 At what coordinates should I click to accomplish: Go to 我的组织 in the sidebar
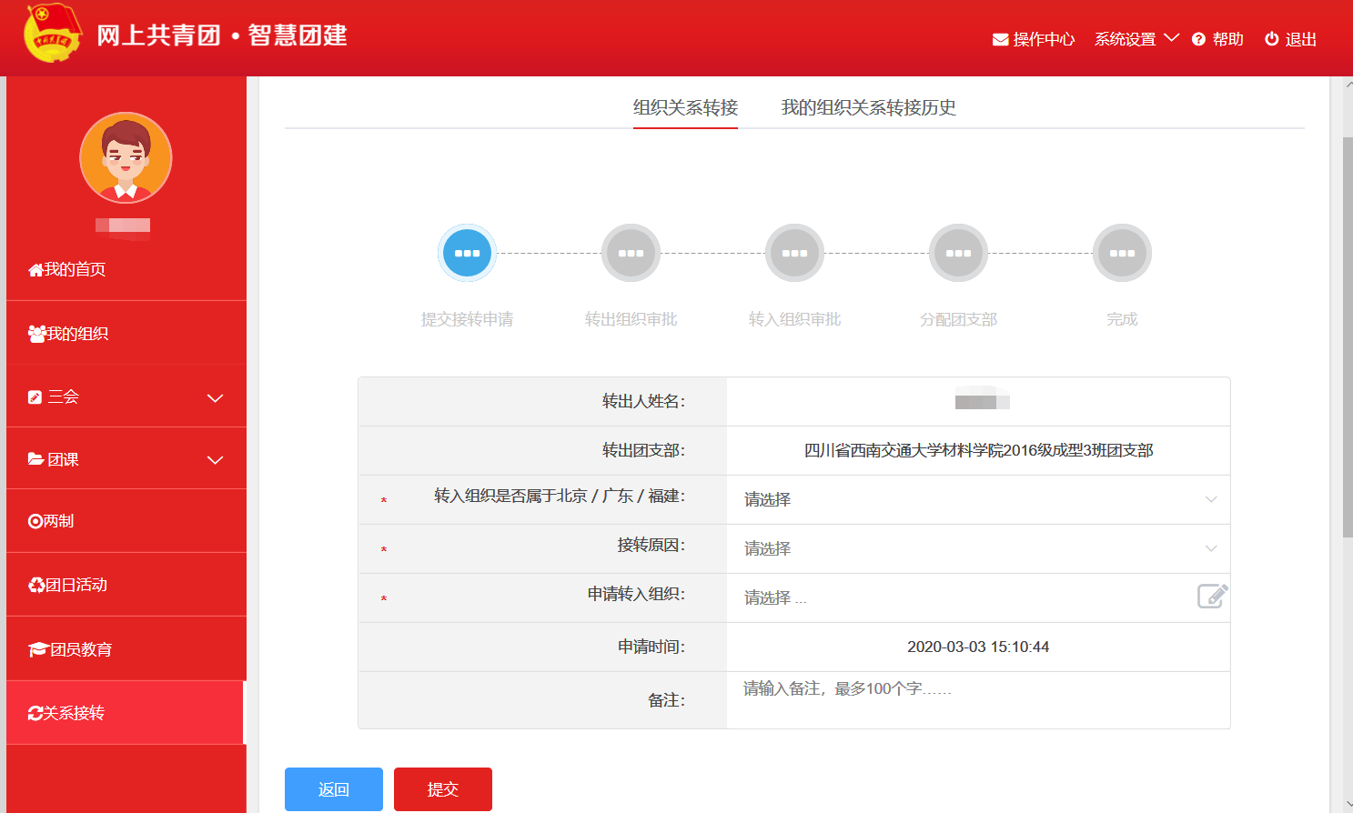(x=77, y=334)
